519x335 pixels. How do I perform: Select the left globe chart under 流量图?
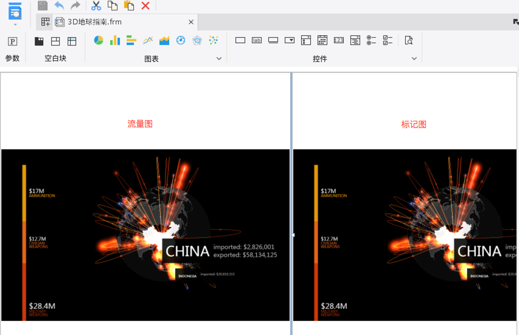tap(145, 235)
